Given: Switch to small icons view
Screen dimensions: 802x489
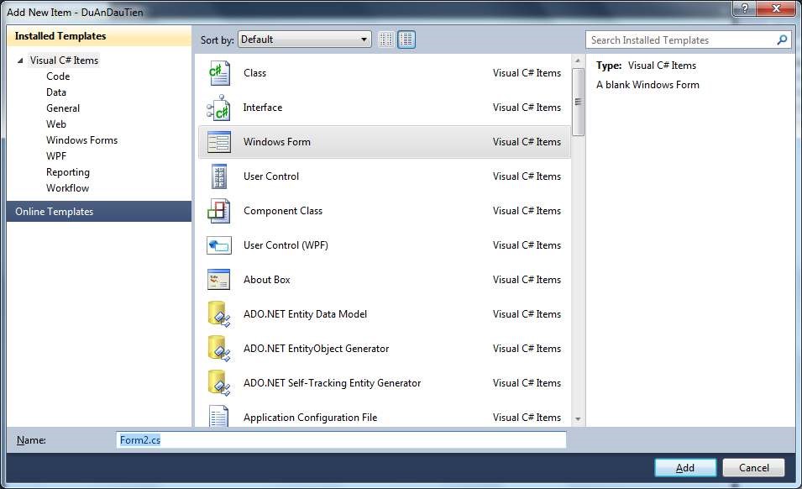Looking at the screenshot, I should [386, 39].
